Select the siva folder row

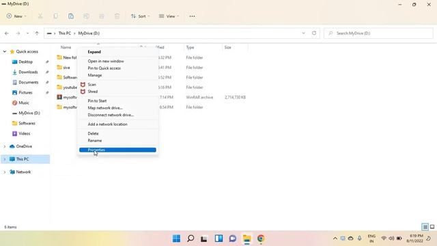(x=66, y=68)
